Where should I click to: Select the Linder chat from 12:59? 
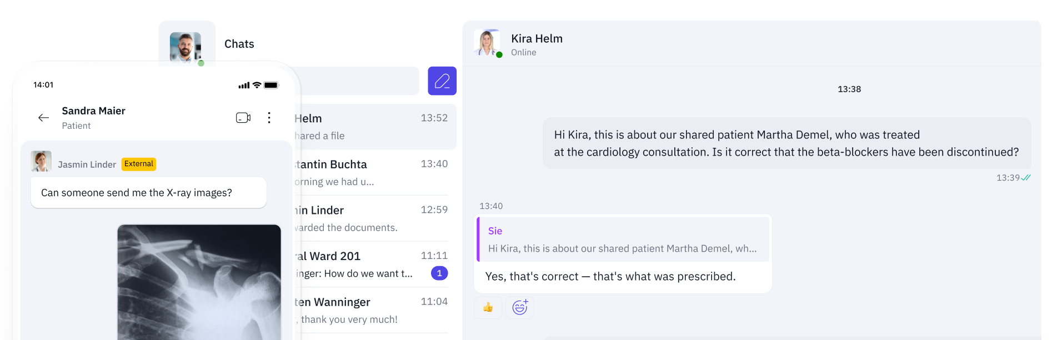371,218
